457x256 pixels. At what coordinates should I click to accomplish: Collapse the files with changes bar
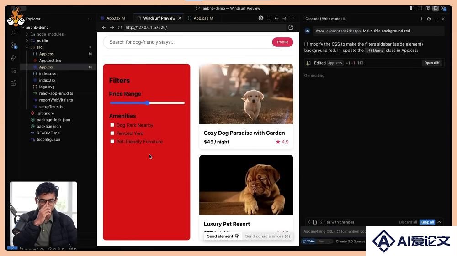click(x=439, y=222)
